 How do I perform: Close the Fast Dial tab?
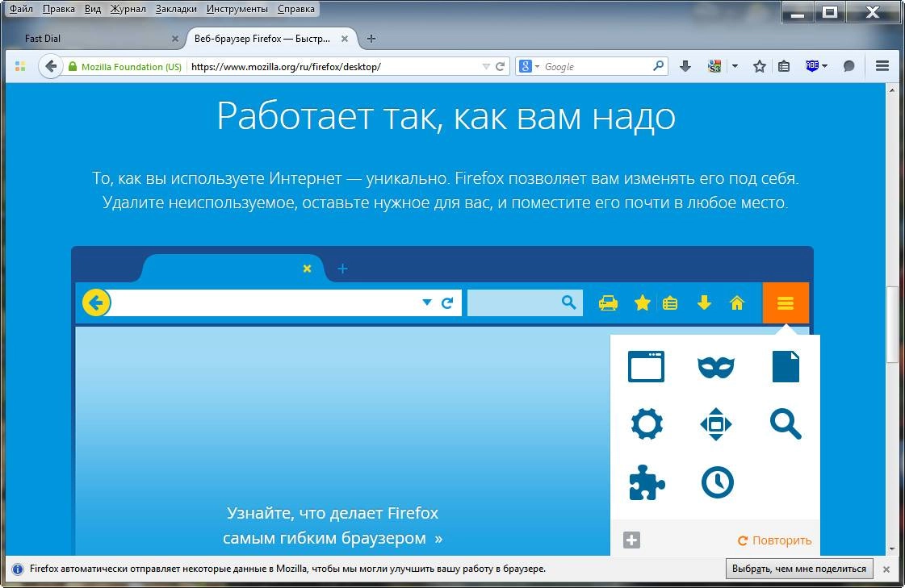point(175,39)
